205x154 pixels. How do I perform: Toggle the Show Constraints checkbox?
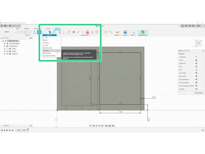coord(196,83)
